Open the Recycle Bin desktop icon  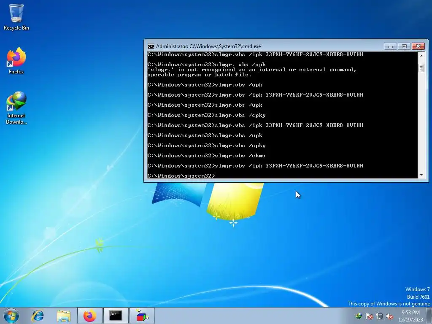point(16,17)
